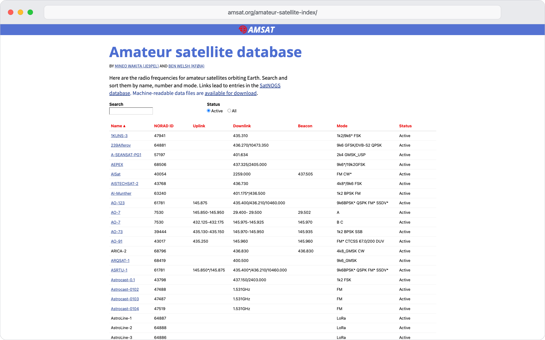This screenshot has height=340, width=545.
Task: Open the 1KUNS-3 satellite entry
Action: click(119, 136)
